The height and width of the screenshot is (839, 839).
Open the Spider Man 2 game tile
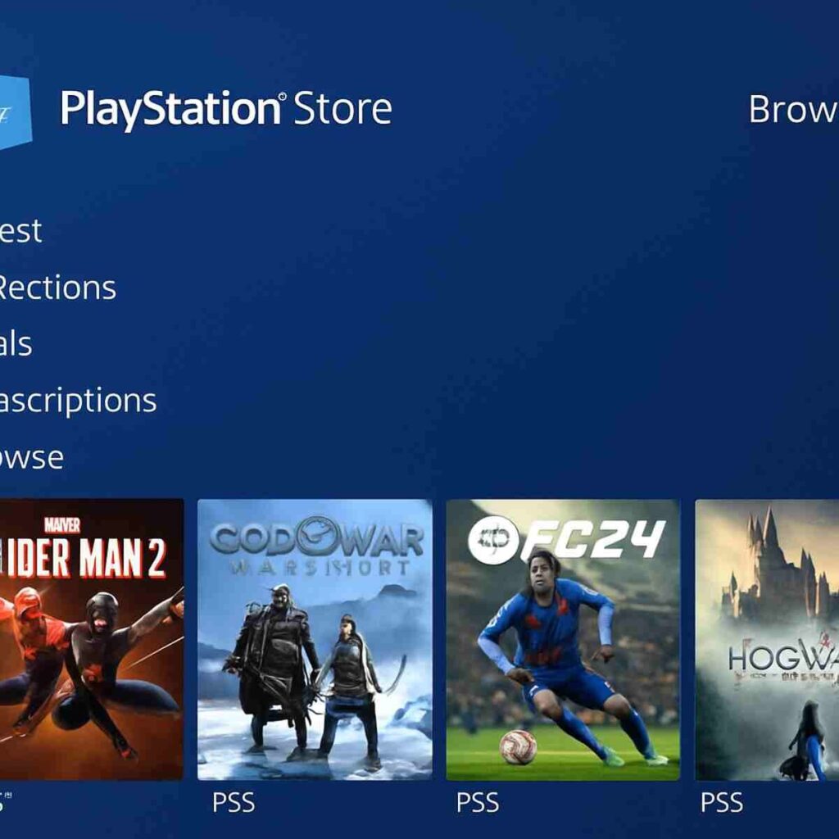[92, 639]
